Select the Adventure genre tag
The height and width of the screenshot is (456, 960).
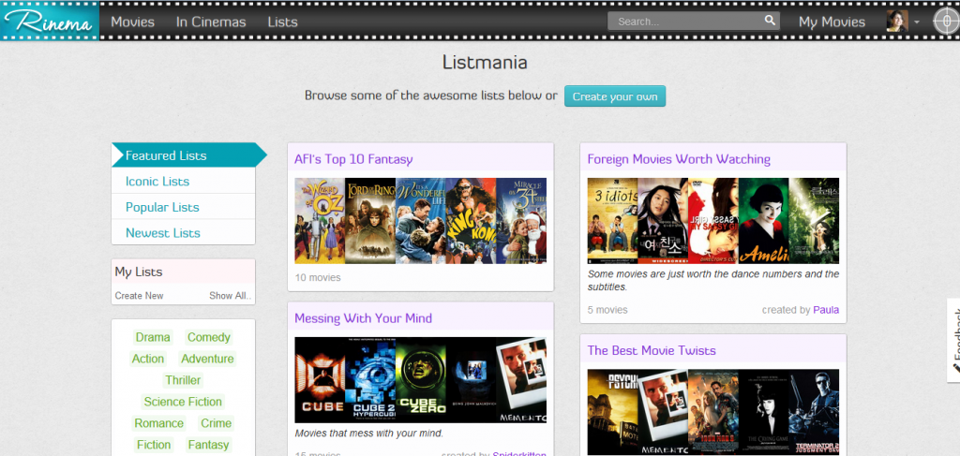(207, 359)
